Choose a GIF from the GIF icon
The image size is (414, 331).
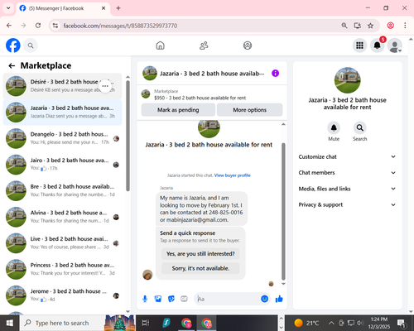click(x=184, y=299)
